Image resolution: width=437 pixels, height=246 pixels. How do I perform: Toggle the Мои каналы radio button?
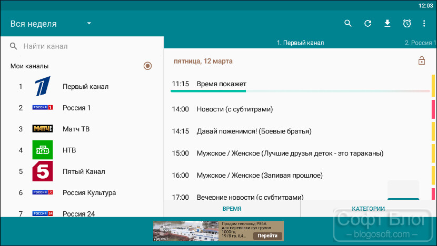click(x=147, y=66)
